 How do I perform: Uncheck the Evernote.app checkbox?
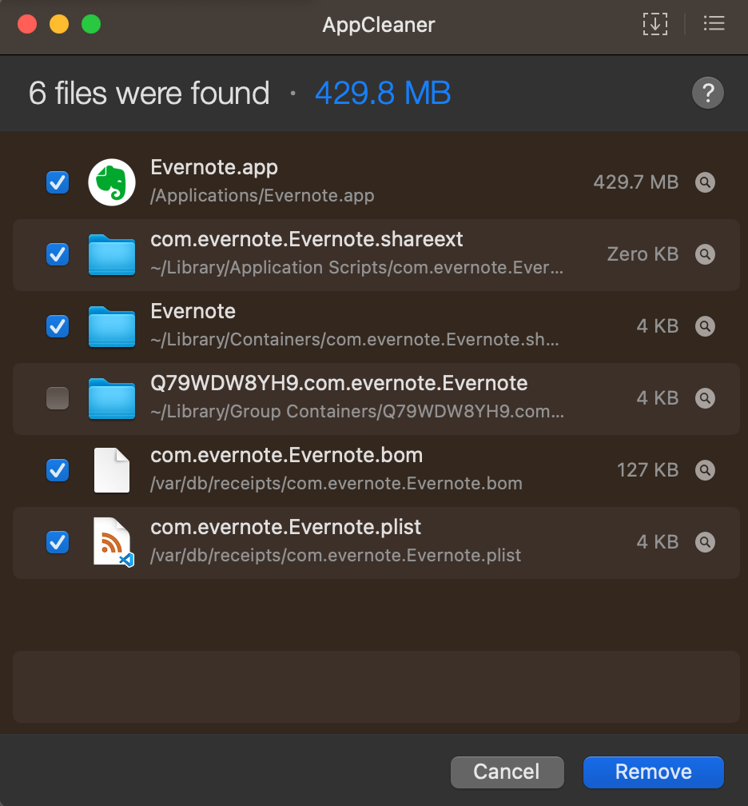coord(58,182)
